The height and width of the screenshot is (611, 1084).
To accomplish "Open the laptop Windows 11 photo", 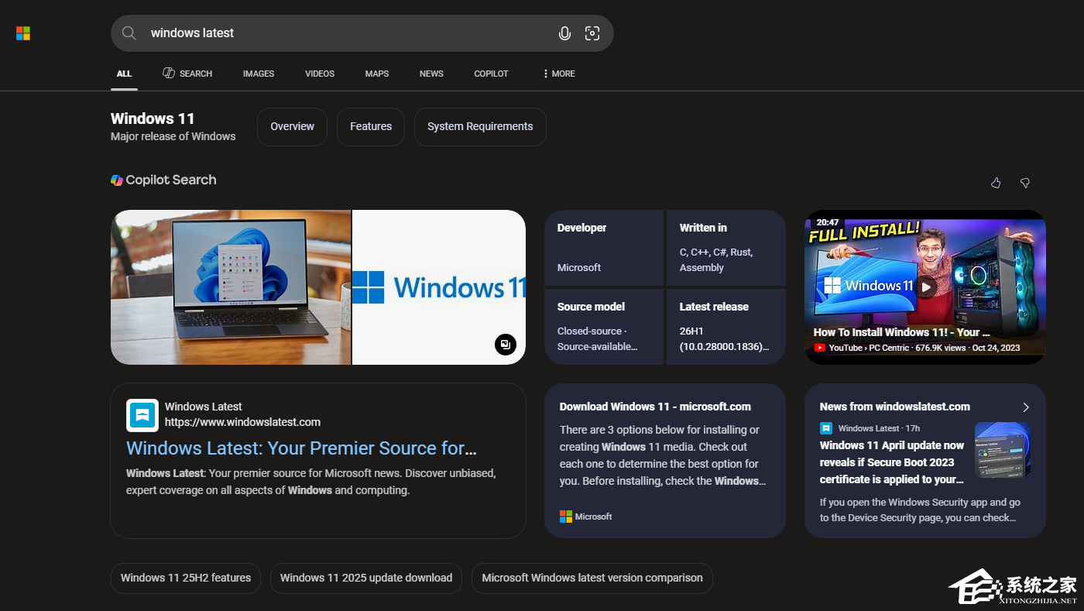I will [231, 287].
